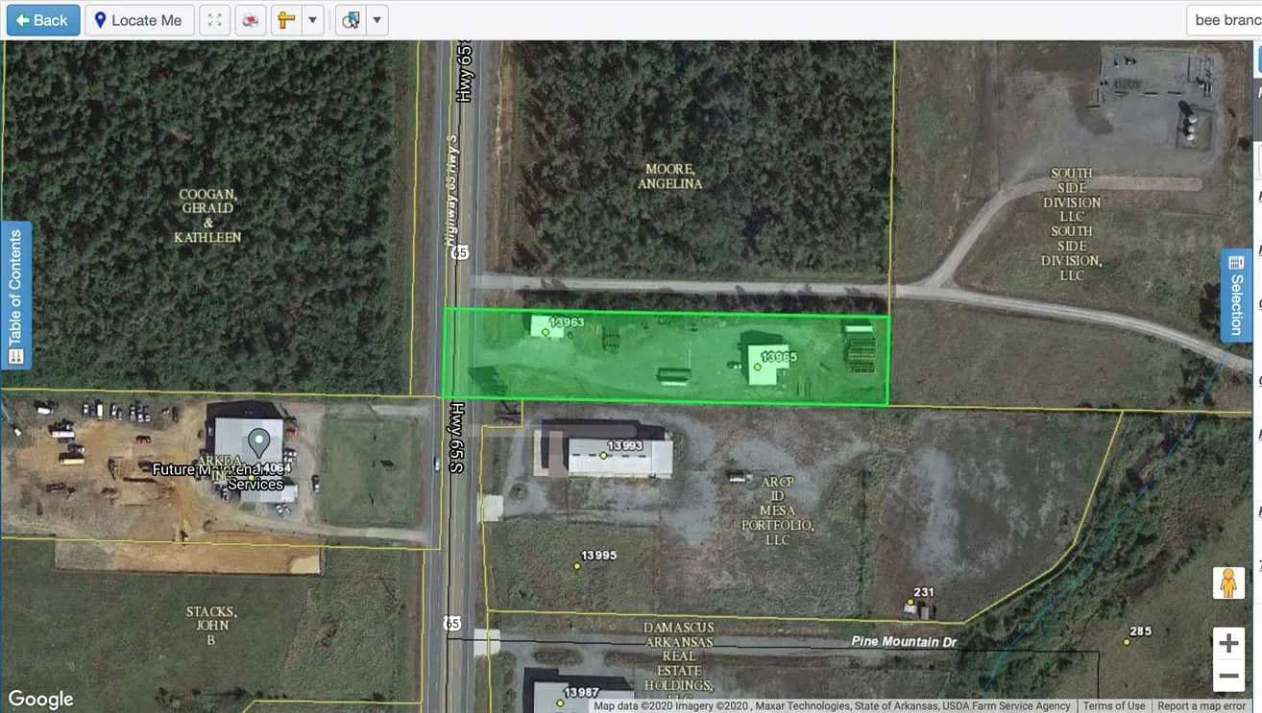1262x713 pixels.
Task: Click the Google logo on the map
Action: pos(40,699)
